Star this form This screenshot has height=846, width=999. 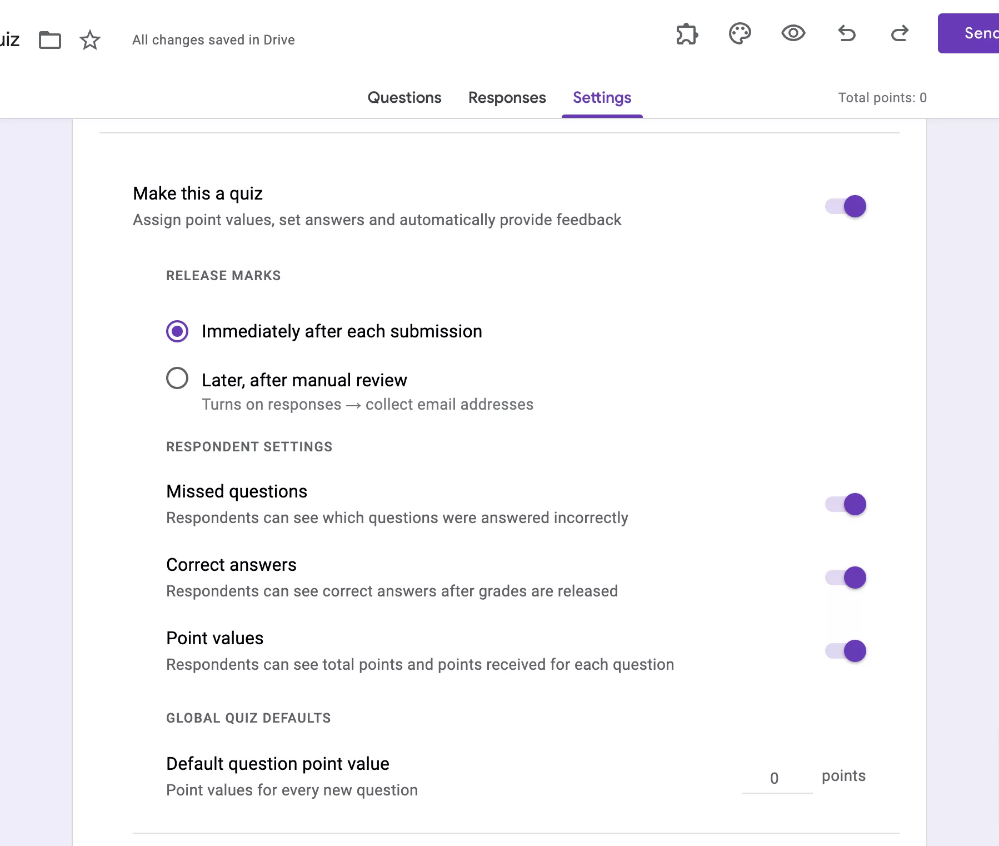(x=89, y=39)
